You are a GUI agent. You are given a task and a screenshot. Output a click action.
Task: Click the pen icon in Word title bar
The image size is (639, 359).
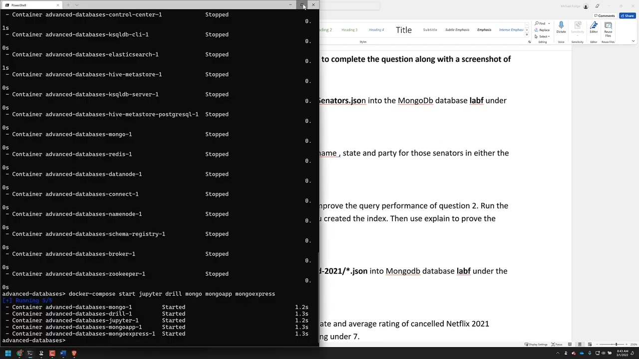[x=597, y=6]
